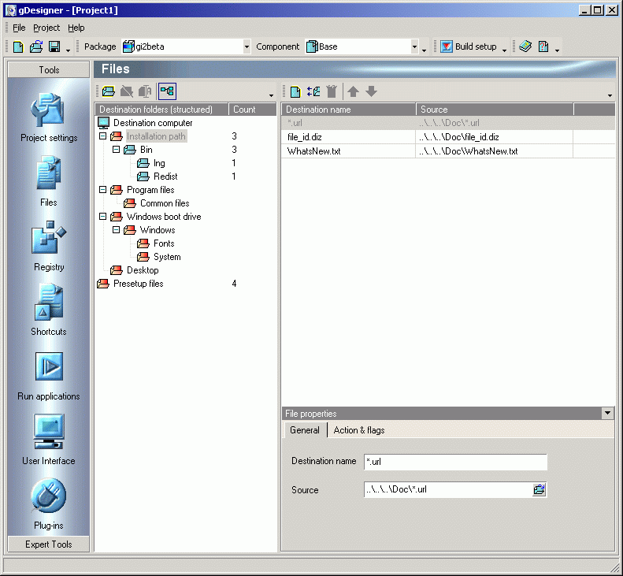Collapse the Program files node
The image size is (623, 576).
pos(103,190)
